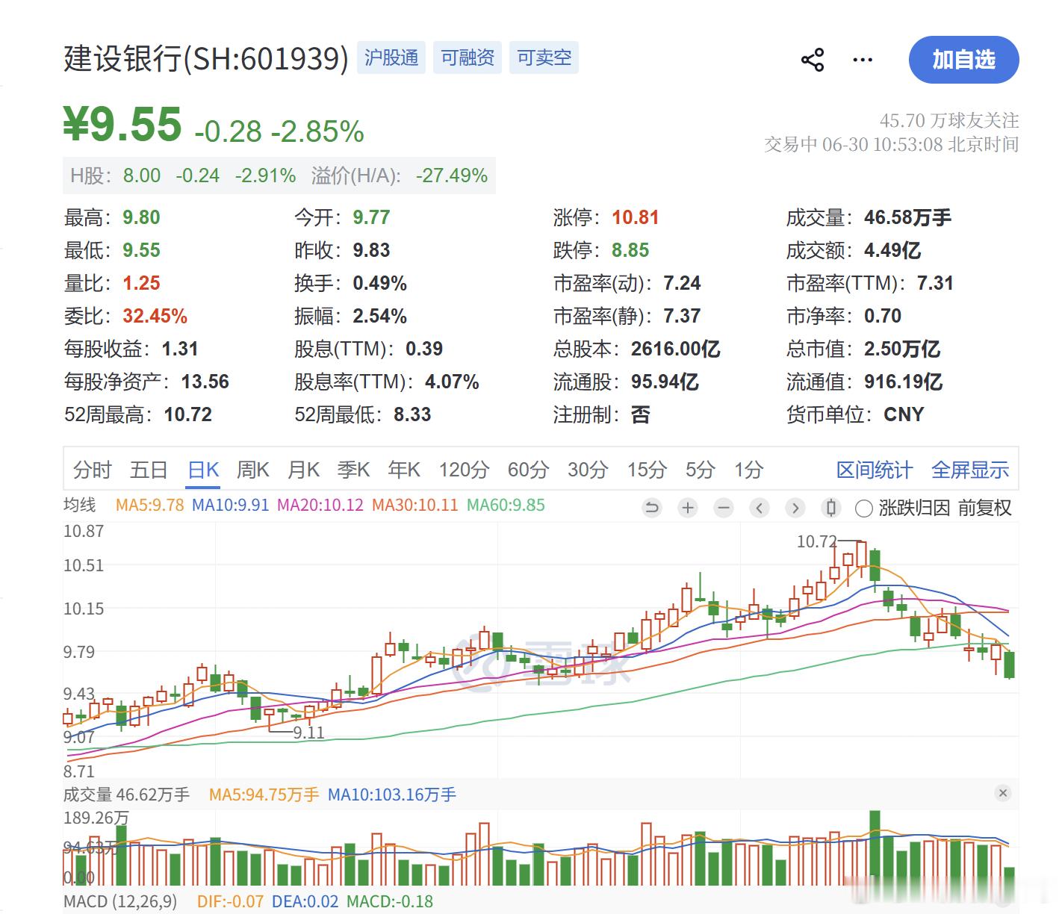Click the 均线 moving average label

(80, 505)
